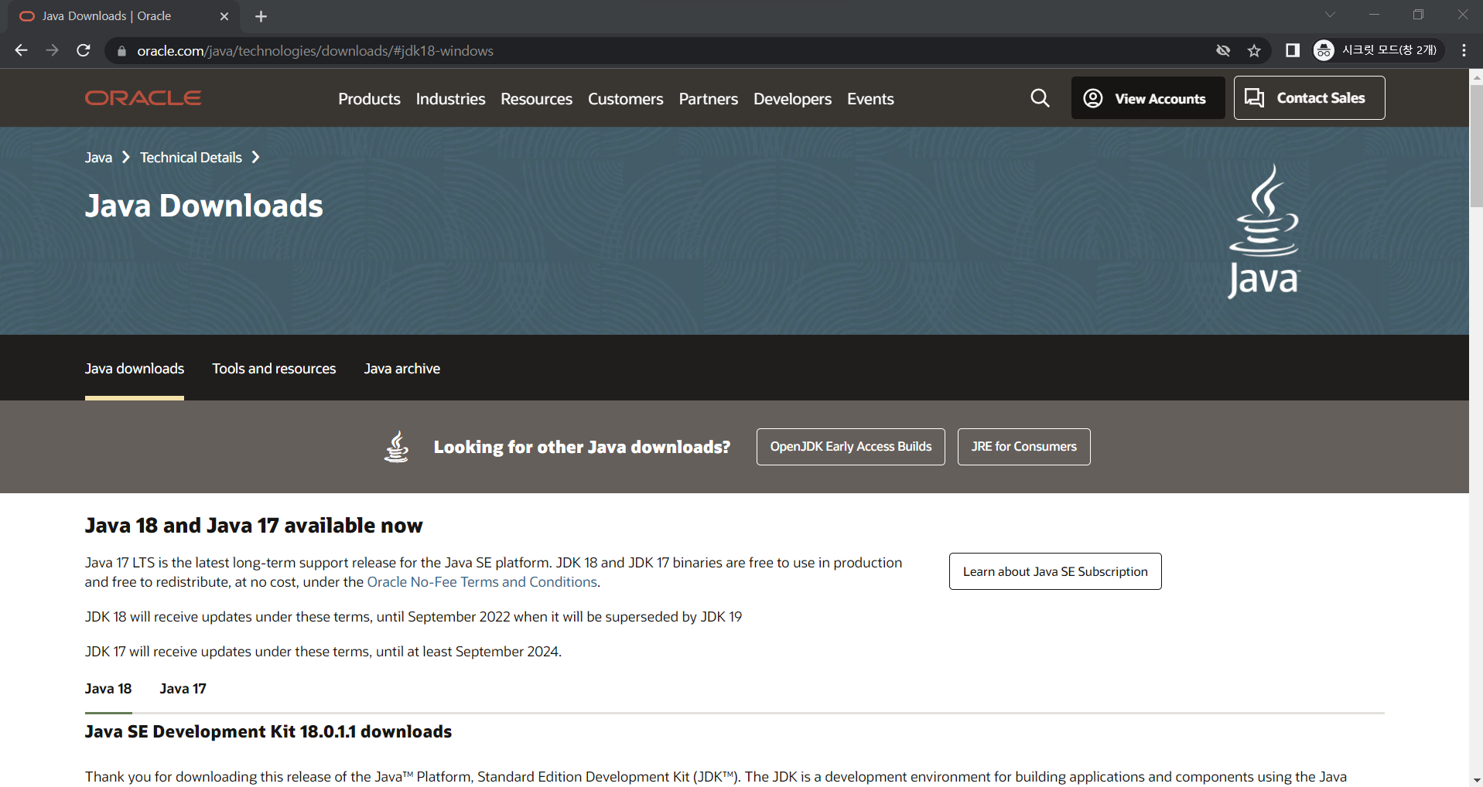Close the Java Downloads tab

click(224, 16)
